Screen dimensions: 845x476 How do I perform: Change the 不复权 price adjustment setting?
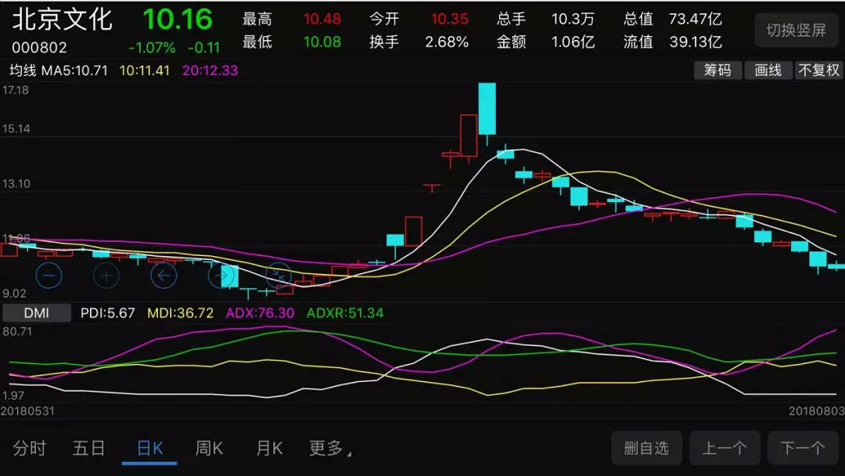click(x=819, y=70)
